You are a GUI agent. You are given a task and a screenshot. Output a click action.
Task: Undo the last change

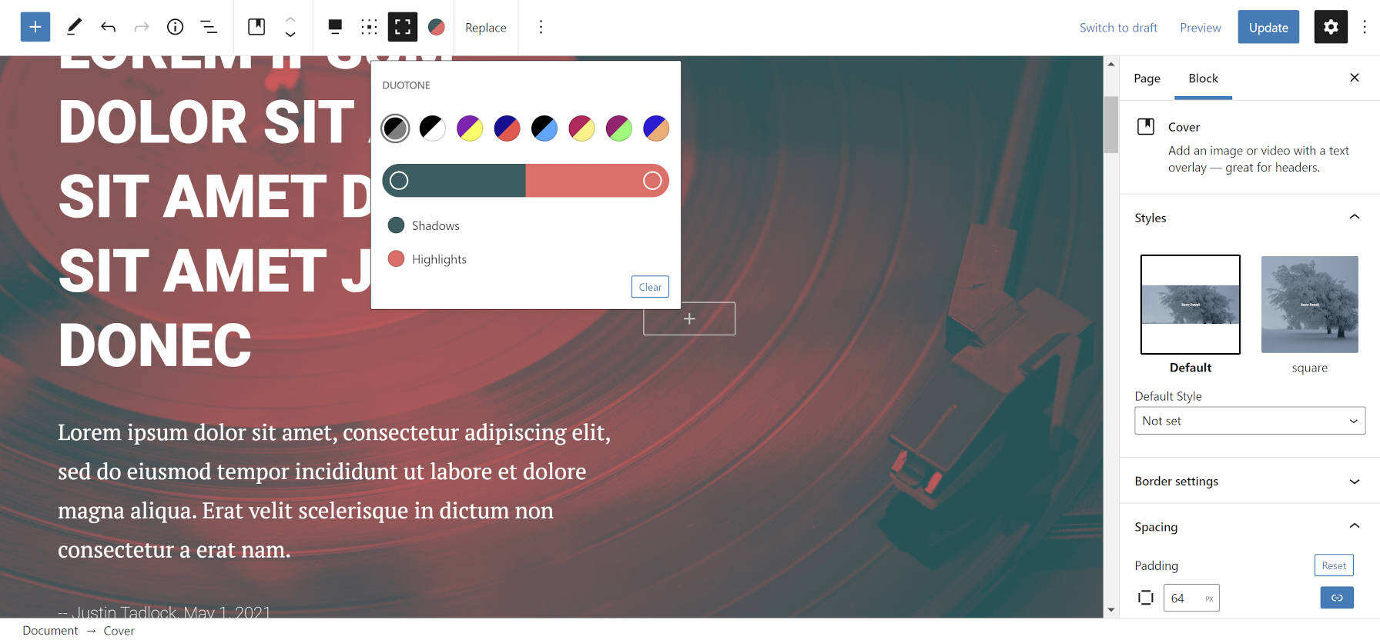click(108, 27)
